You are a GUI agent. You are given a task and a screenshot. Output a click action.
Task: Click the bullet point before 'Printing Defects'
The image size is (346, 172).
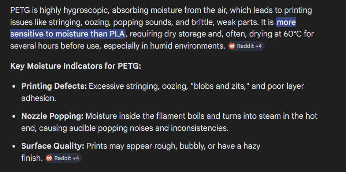tap(14, 87)
